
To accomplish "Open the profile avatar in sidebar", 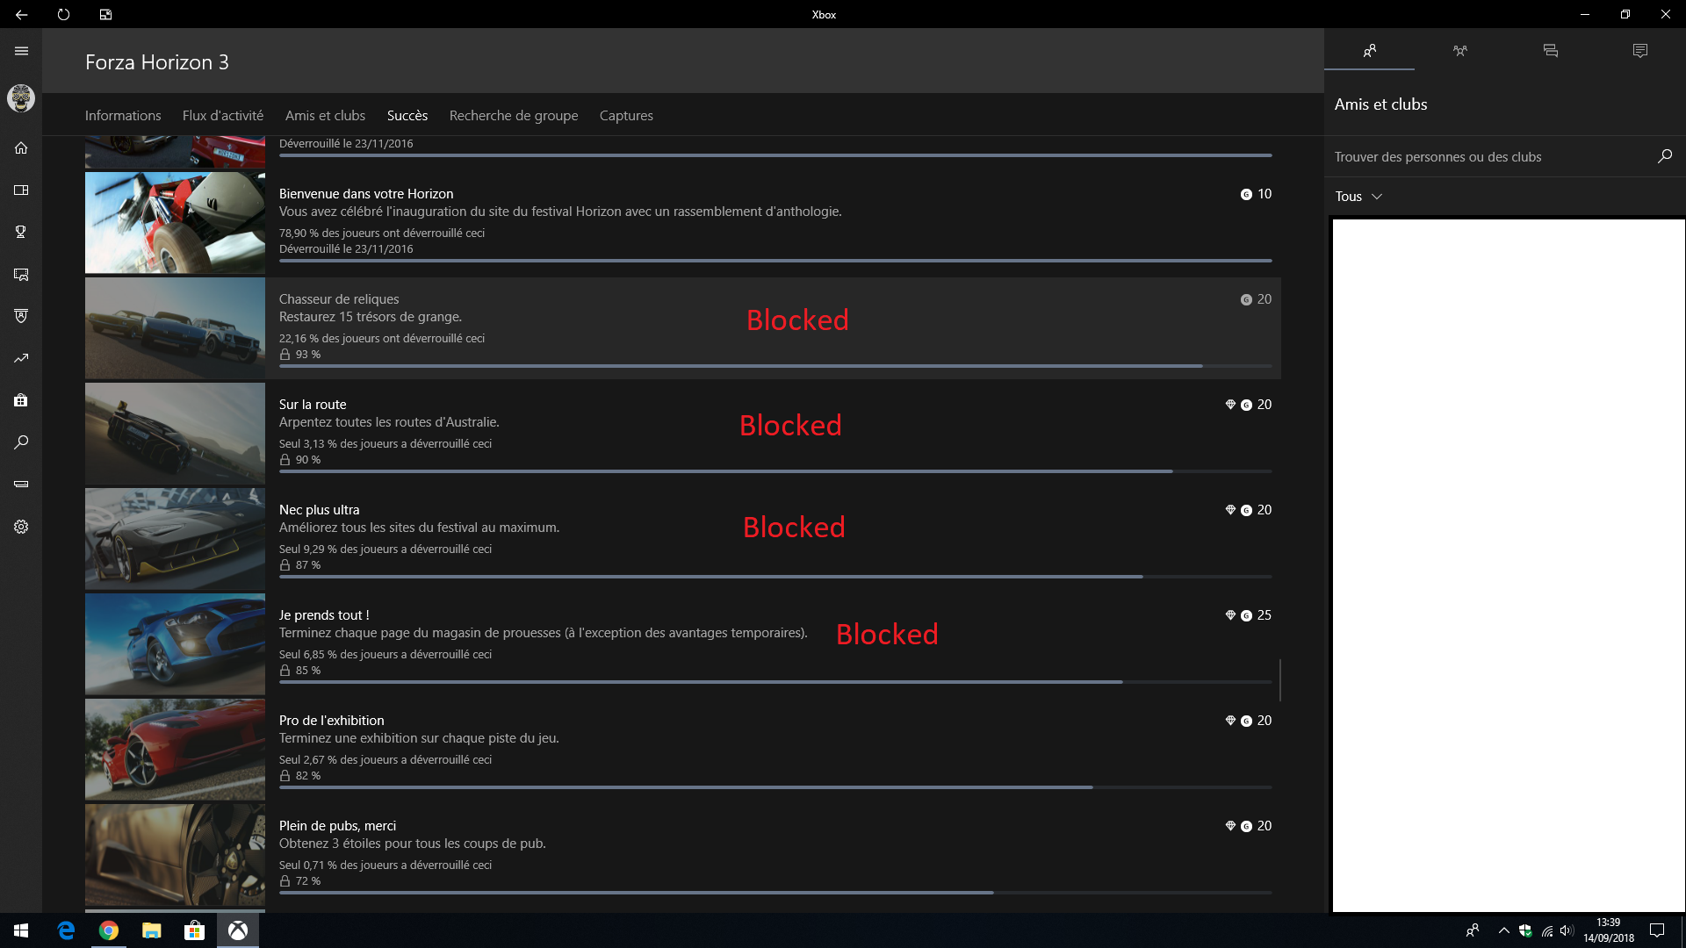I will click(21, 97).
